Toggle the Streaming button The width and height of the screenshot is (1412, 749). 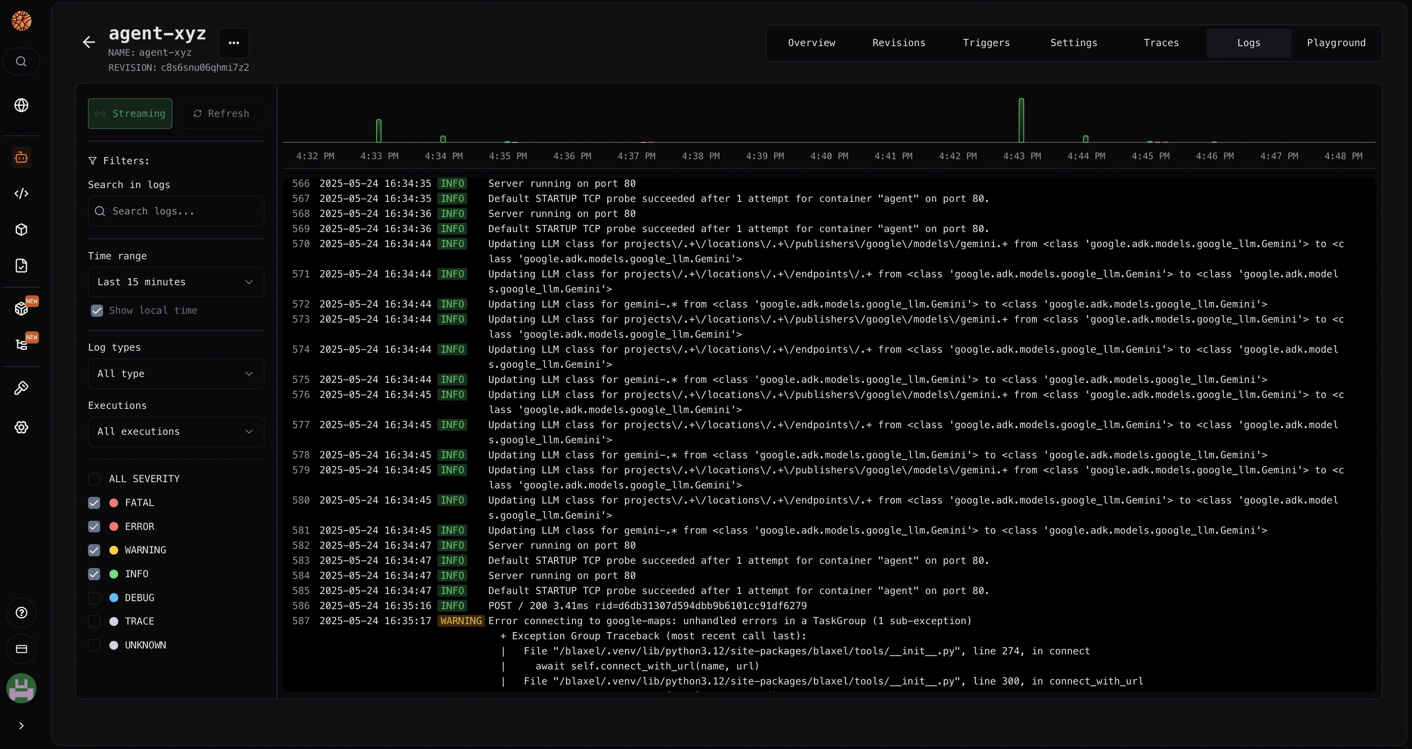point(130,114)
